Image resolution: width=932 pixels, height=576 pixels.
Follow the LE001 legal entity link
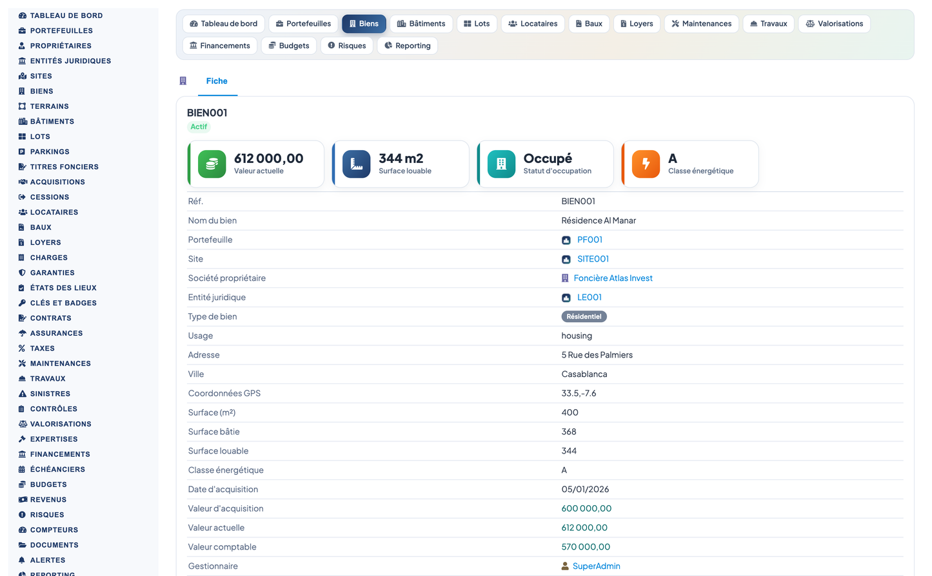pos(590,298)
